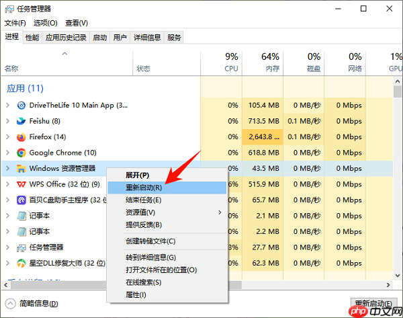Expand the Google Chrome (10) process group
This screenshot has width=403, height=318.
point(7,153)
